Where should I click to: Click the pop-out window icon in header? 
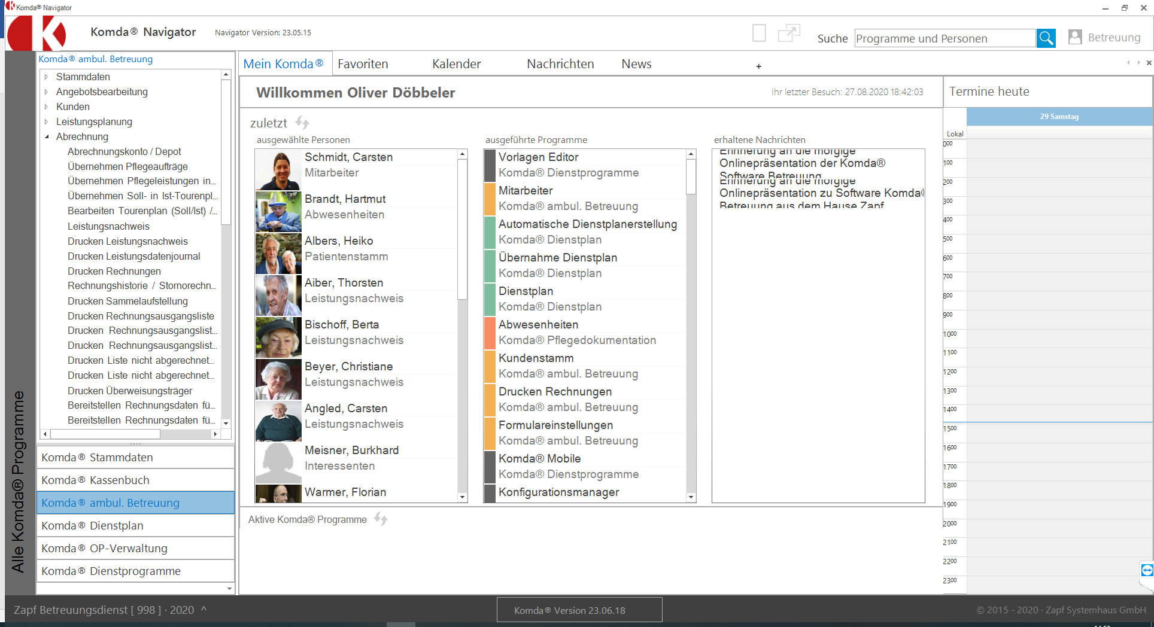click(789, 33)
